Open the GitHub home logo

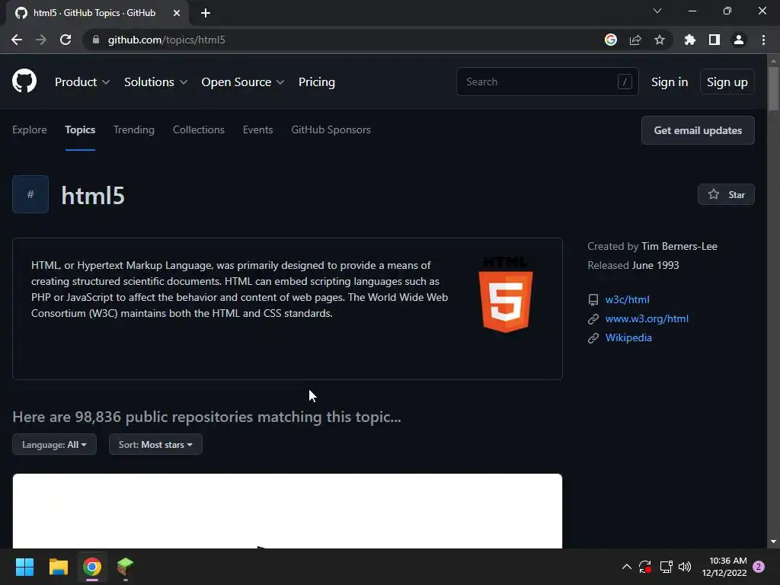coord(24,82)
